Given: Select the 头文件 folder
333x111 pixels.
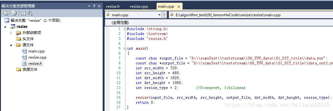Looking at the screenshot, I should point(25,39).
